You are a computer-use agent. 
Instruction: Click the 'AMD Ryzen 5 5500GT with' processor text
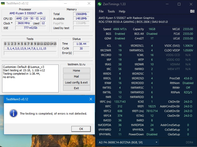coord(26,13)
